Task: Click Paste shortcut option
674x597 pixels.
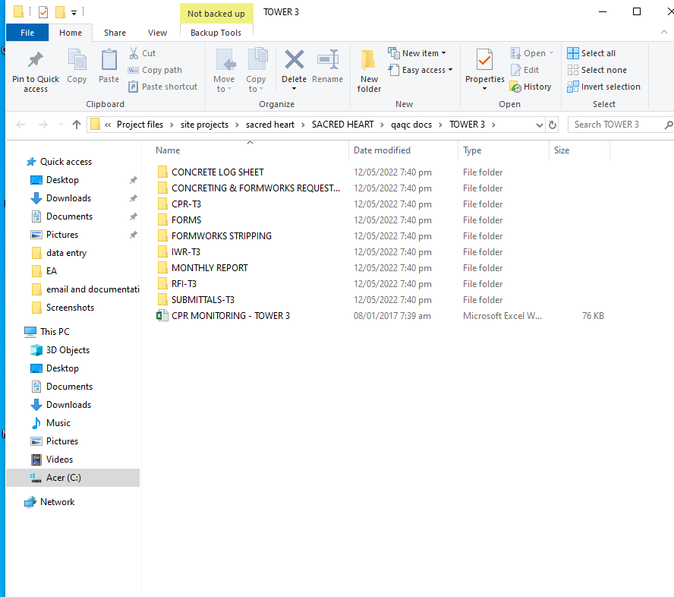Action: click(x=163, y=87)
